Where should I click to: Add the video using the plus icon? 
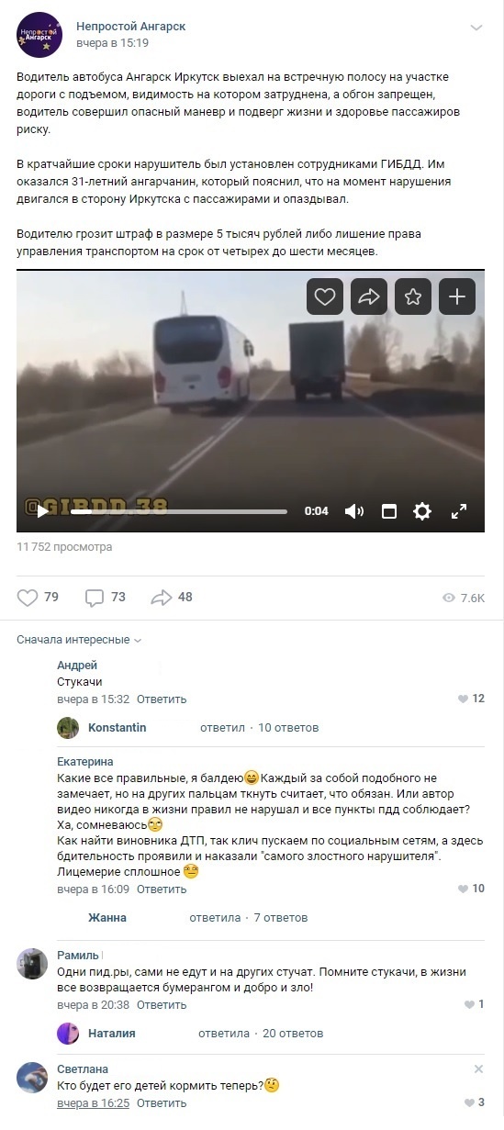tap(457, 296)
